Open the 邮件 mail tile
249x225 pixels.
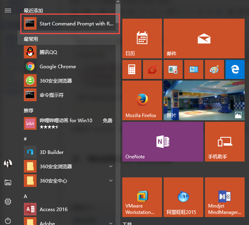(204, 38)
